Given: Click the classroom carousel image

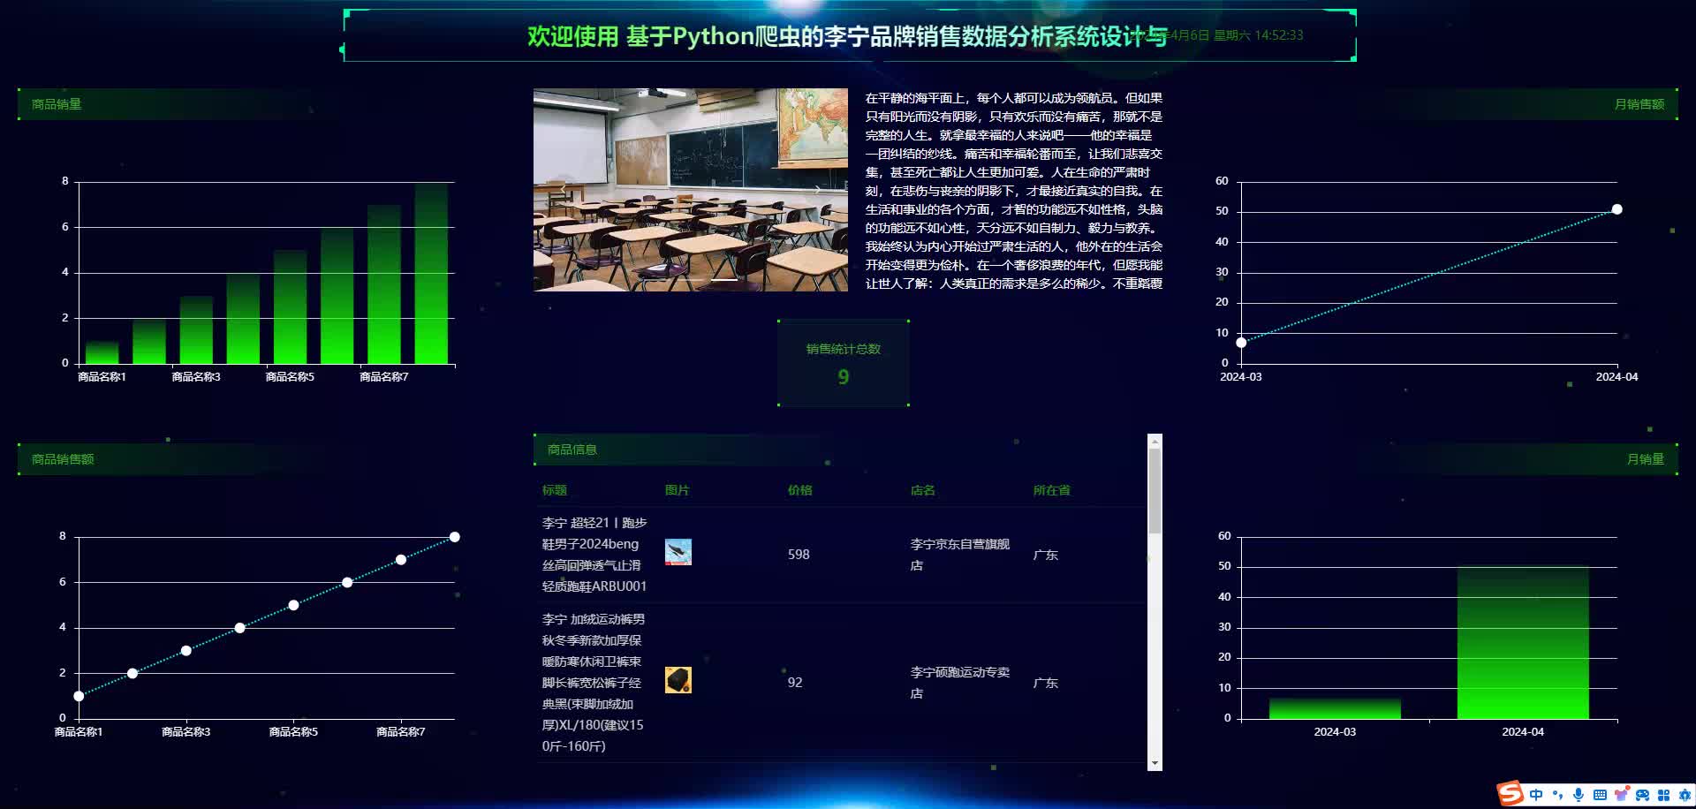Looking at the screenshot, I should pyautogui.click(x=691, y=190).
